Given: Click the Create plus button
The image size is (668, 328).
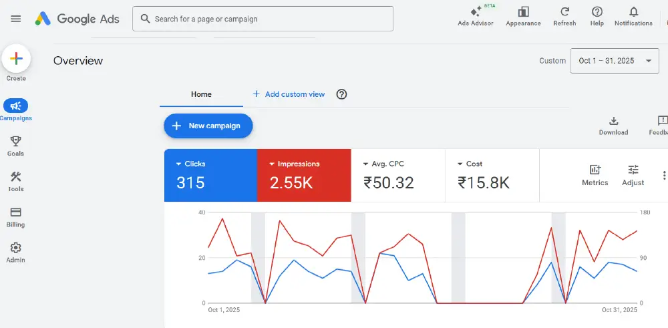Looking at the screenshot, I should [x=17, y=59].
